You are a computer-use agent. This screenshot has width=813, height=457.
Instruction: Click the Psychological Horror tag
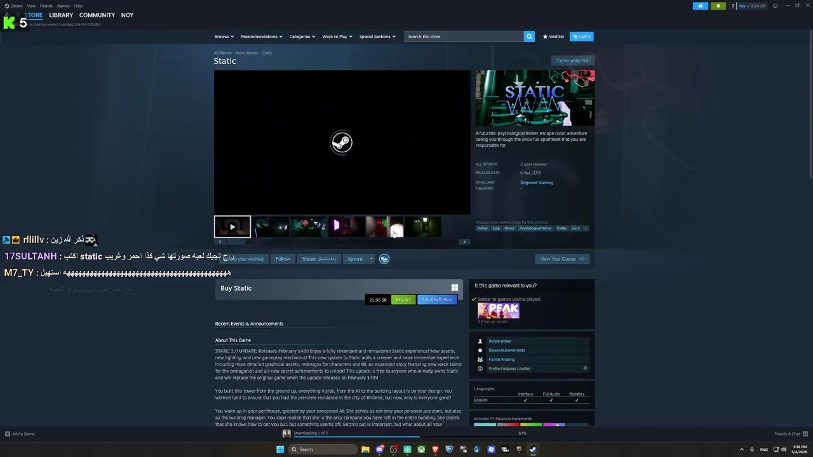[535, 228]
